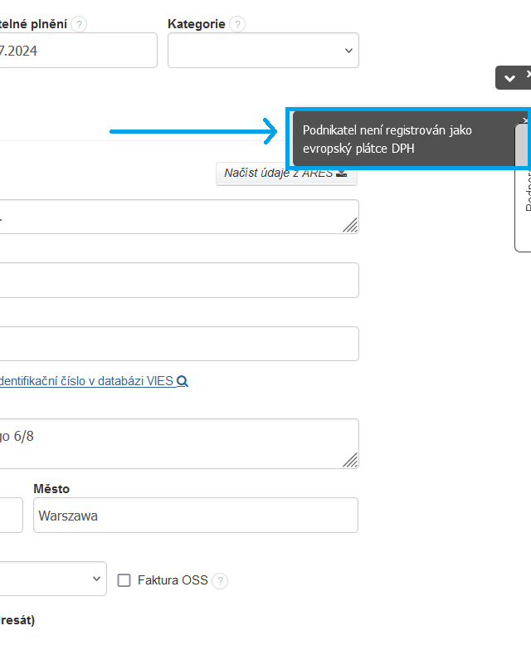Open the VIES database lookup link
Image resolution: width=531 pixels, height=665 pixels.
(87, 382)
